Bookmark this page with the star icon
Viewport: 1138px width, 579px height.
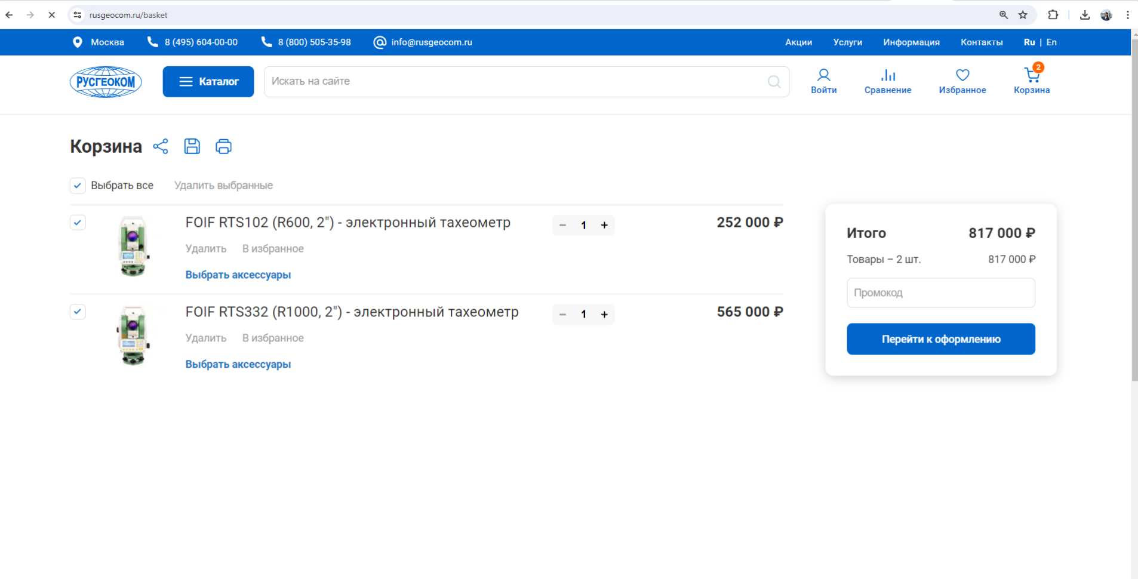tap(1023, 15)
